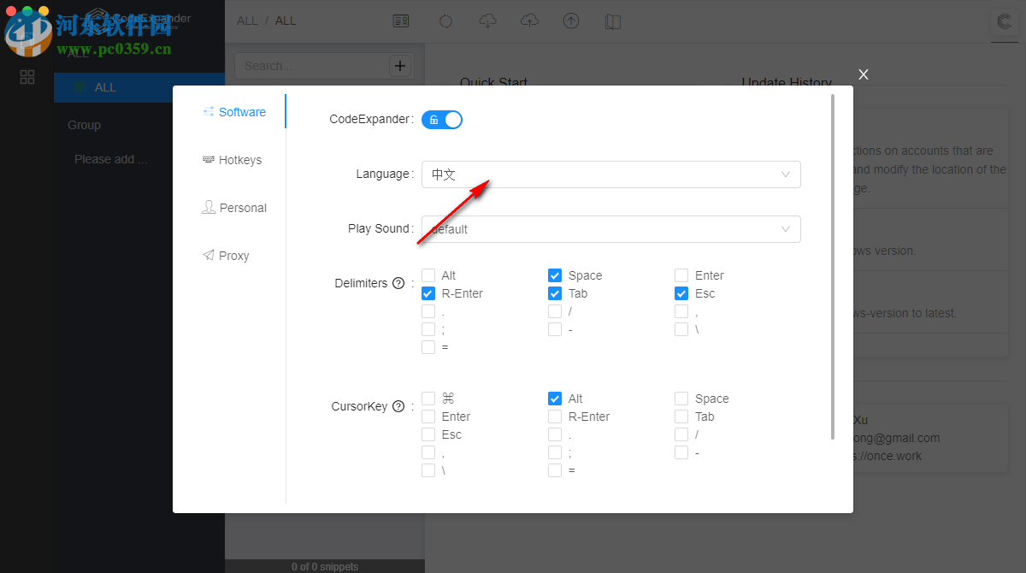Check the CursorKey Command symbol checkbox
The width and height of the screenshot is (1026, 573).
pyautogui.click(x=428, y=399)
